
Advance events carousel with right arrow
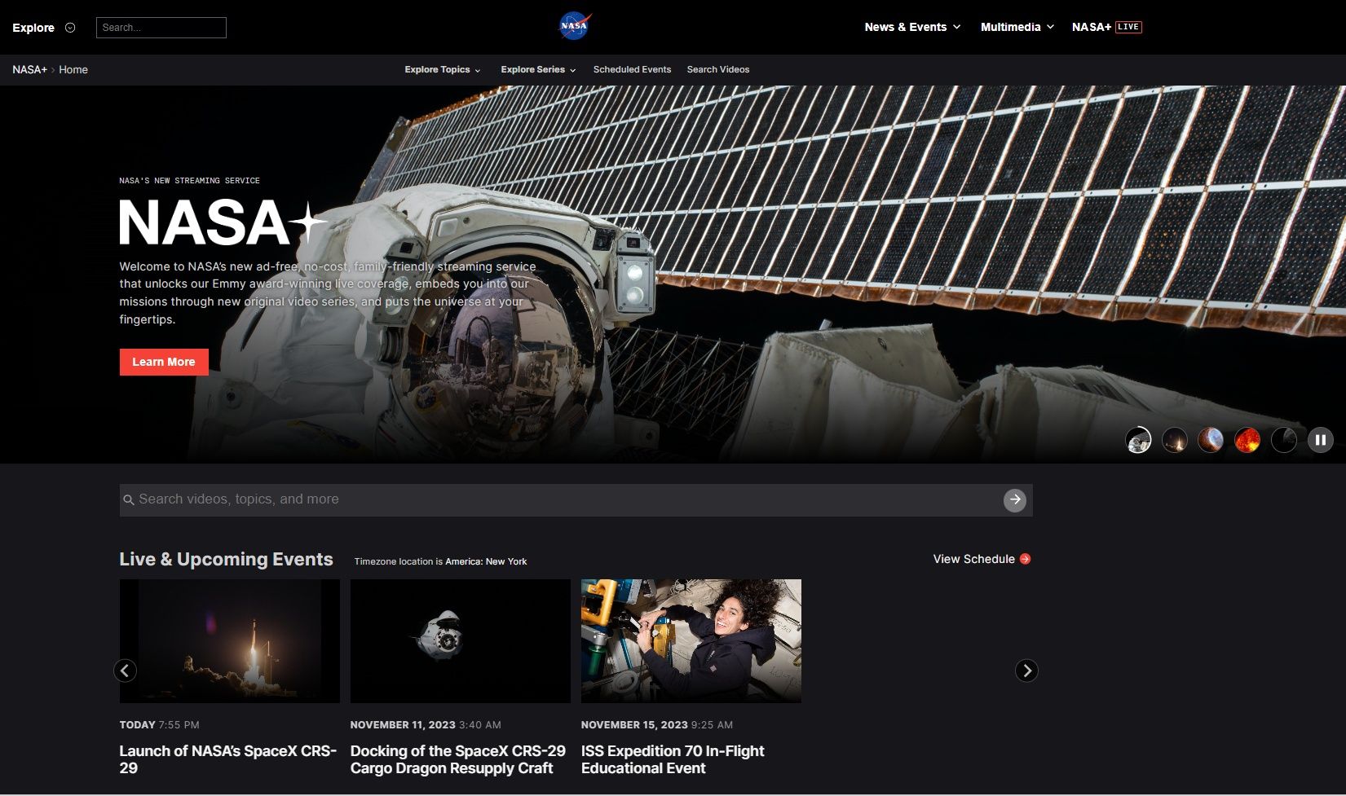(x=1026, y=671)
